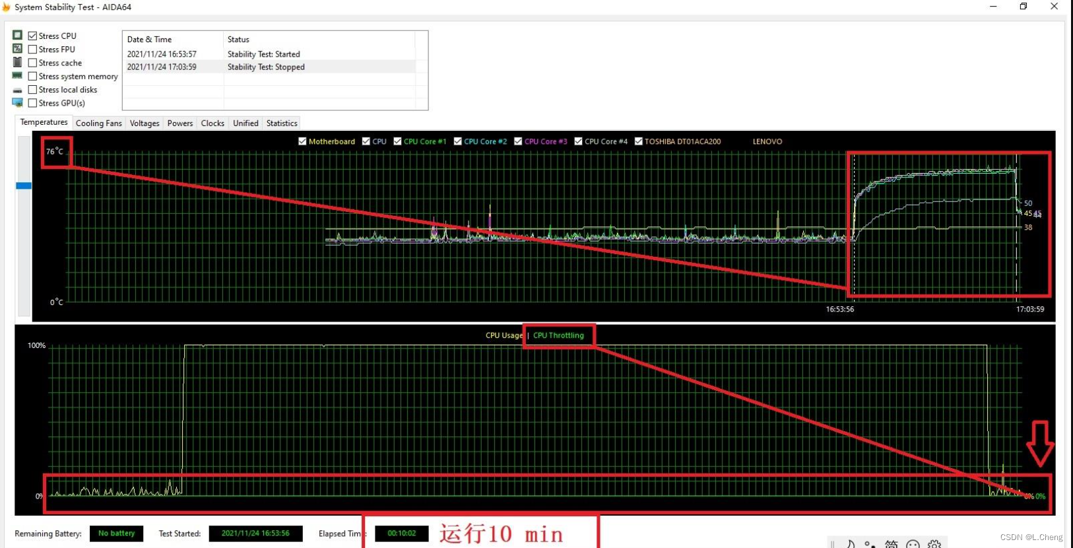Open the Voltages tab
Viewport: 1073px width, 548px height.
click(145, 123)
